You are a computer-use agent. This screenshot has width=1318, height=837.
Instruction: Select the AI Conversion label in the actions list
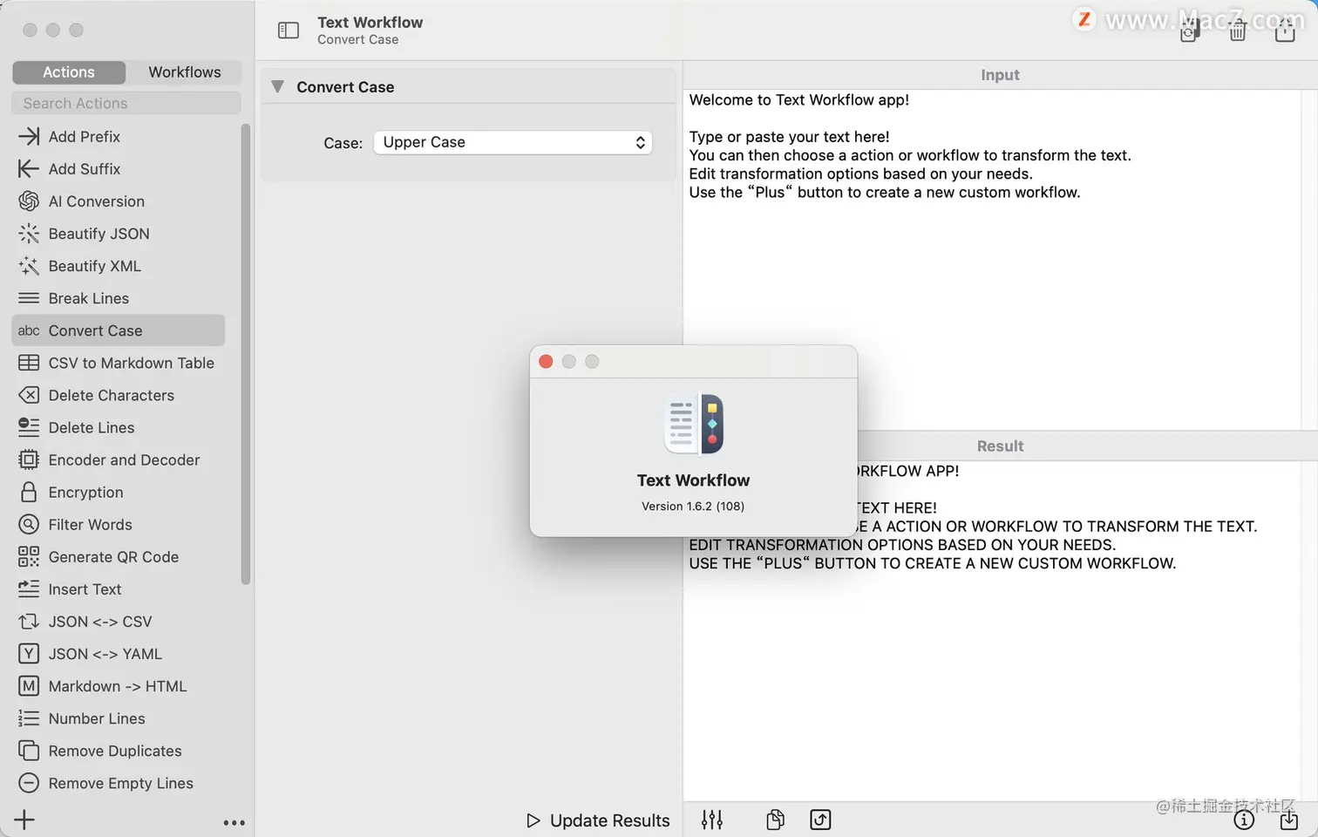[x=97, y=201]
